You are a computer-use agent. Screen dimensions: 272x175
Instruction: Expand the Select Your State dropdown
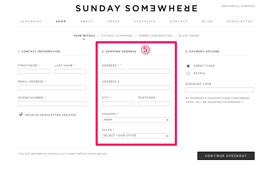(136, 136)
